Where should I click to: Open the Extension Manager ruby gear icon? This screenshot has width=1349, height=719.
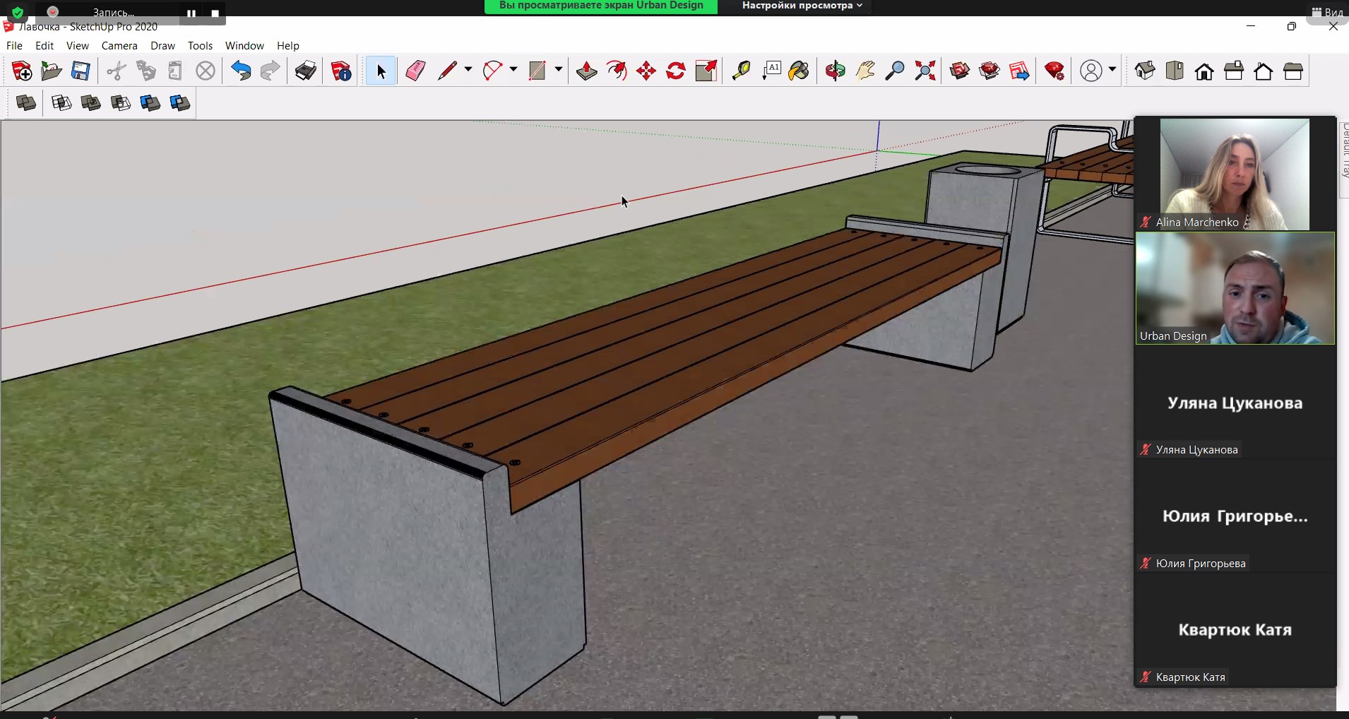pos(1054,71)
